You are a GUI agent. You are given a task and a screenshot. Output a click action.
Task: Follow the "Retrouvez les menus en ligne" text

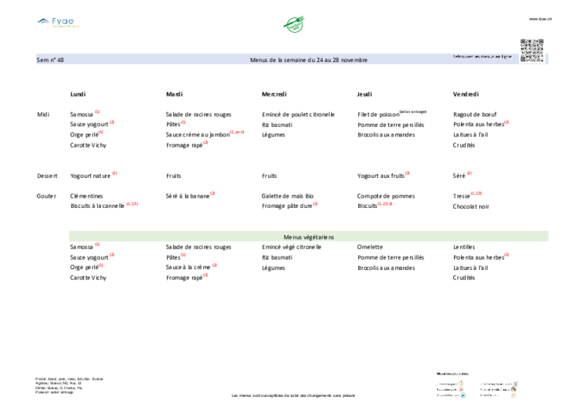point(482,56)
